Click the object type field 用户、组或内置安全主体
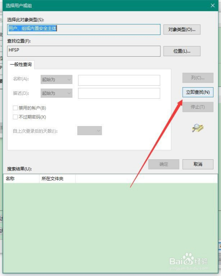221x276 pixels. tap(84, 29)
